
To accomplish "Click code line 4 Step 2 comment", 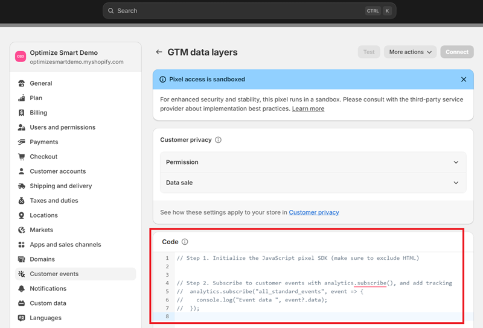I will click(x=314, y=283).
